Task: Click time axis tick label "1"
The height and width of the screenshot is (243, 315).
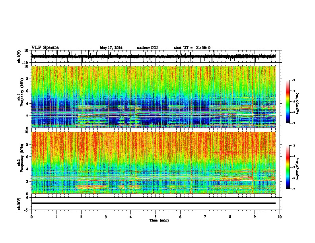Action: [x=56, y=217]
